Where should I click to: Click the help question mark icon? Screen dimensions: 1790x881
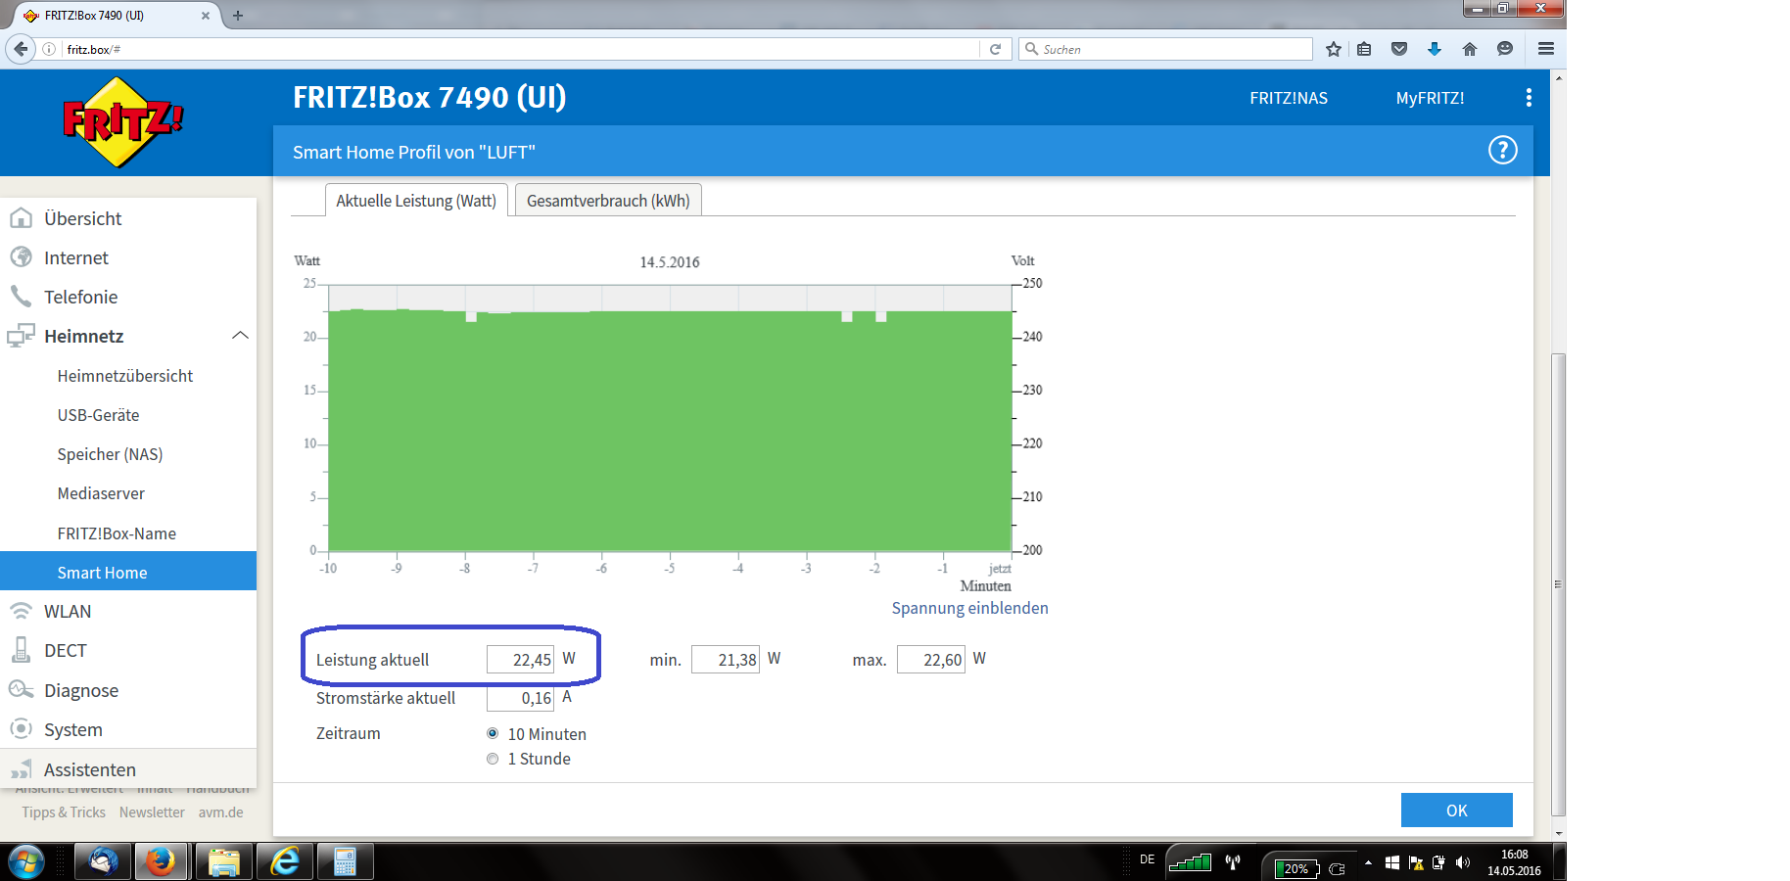click(1502, 151)
